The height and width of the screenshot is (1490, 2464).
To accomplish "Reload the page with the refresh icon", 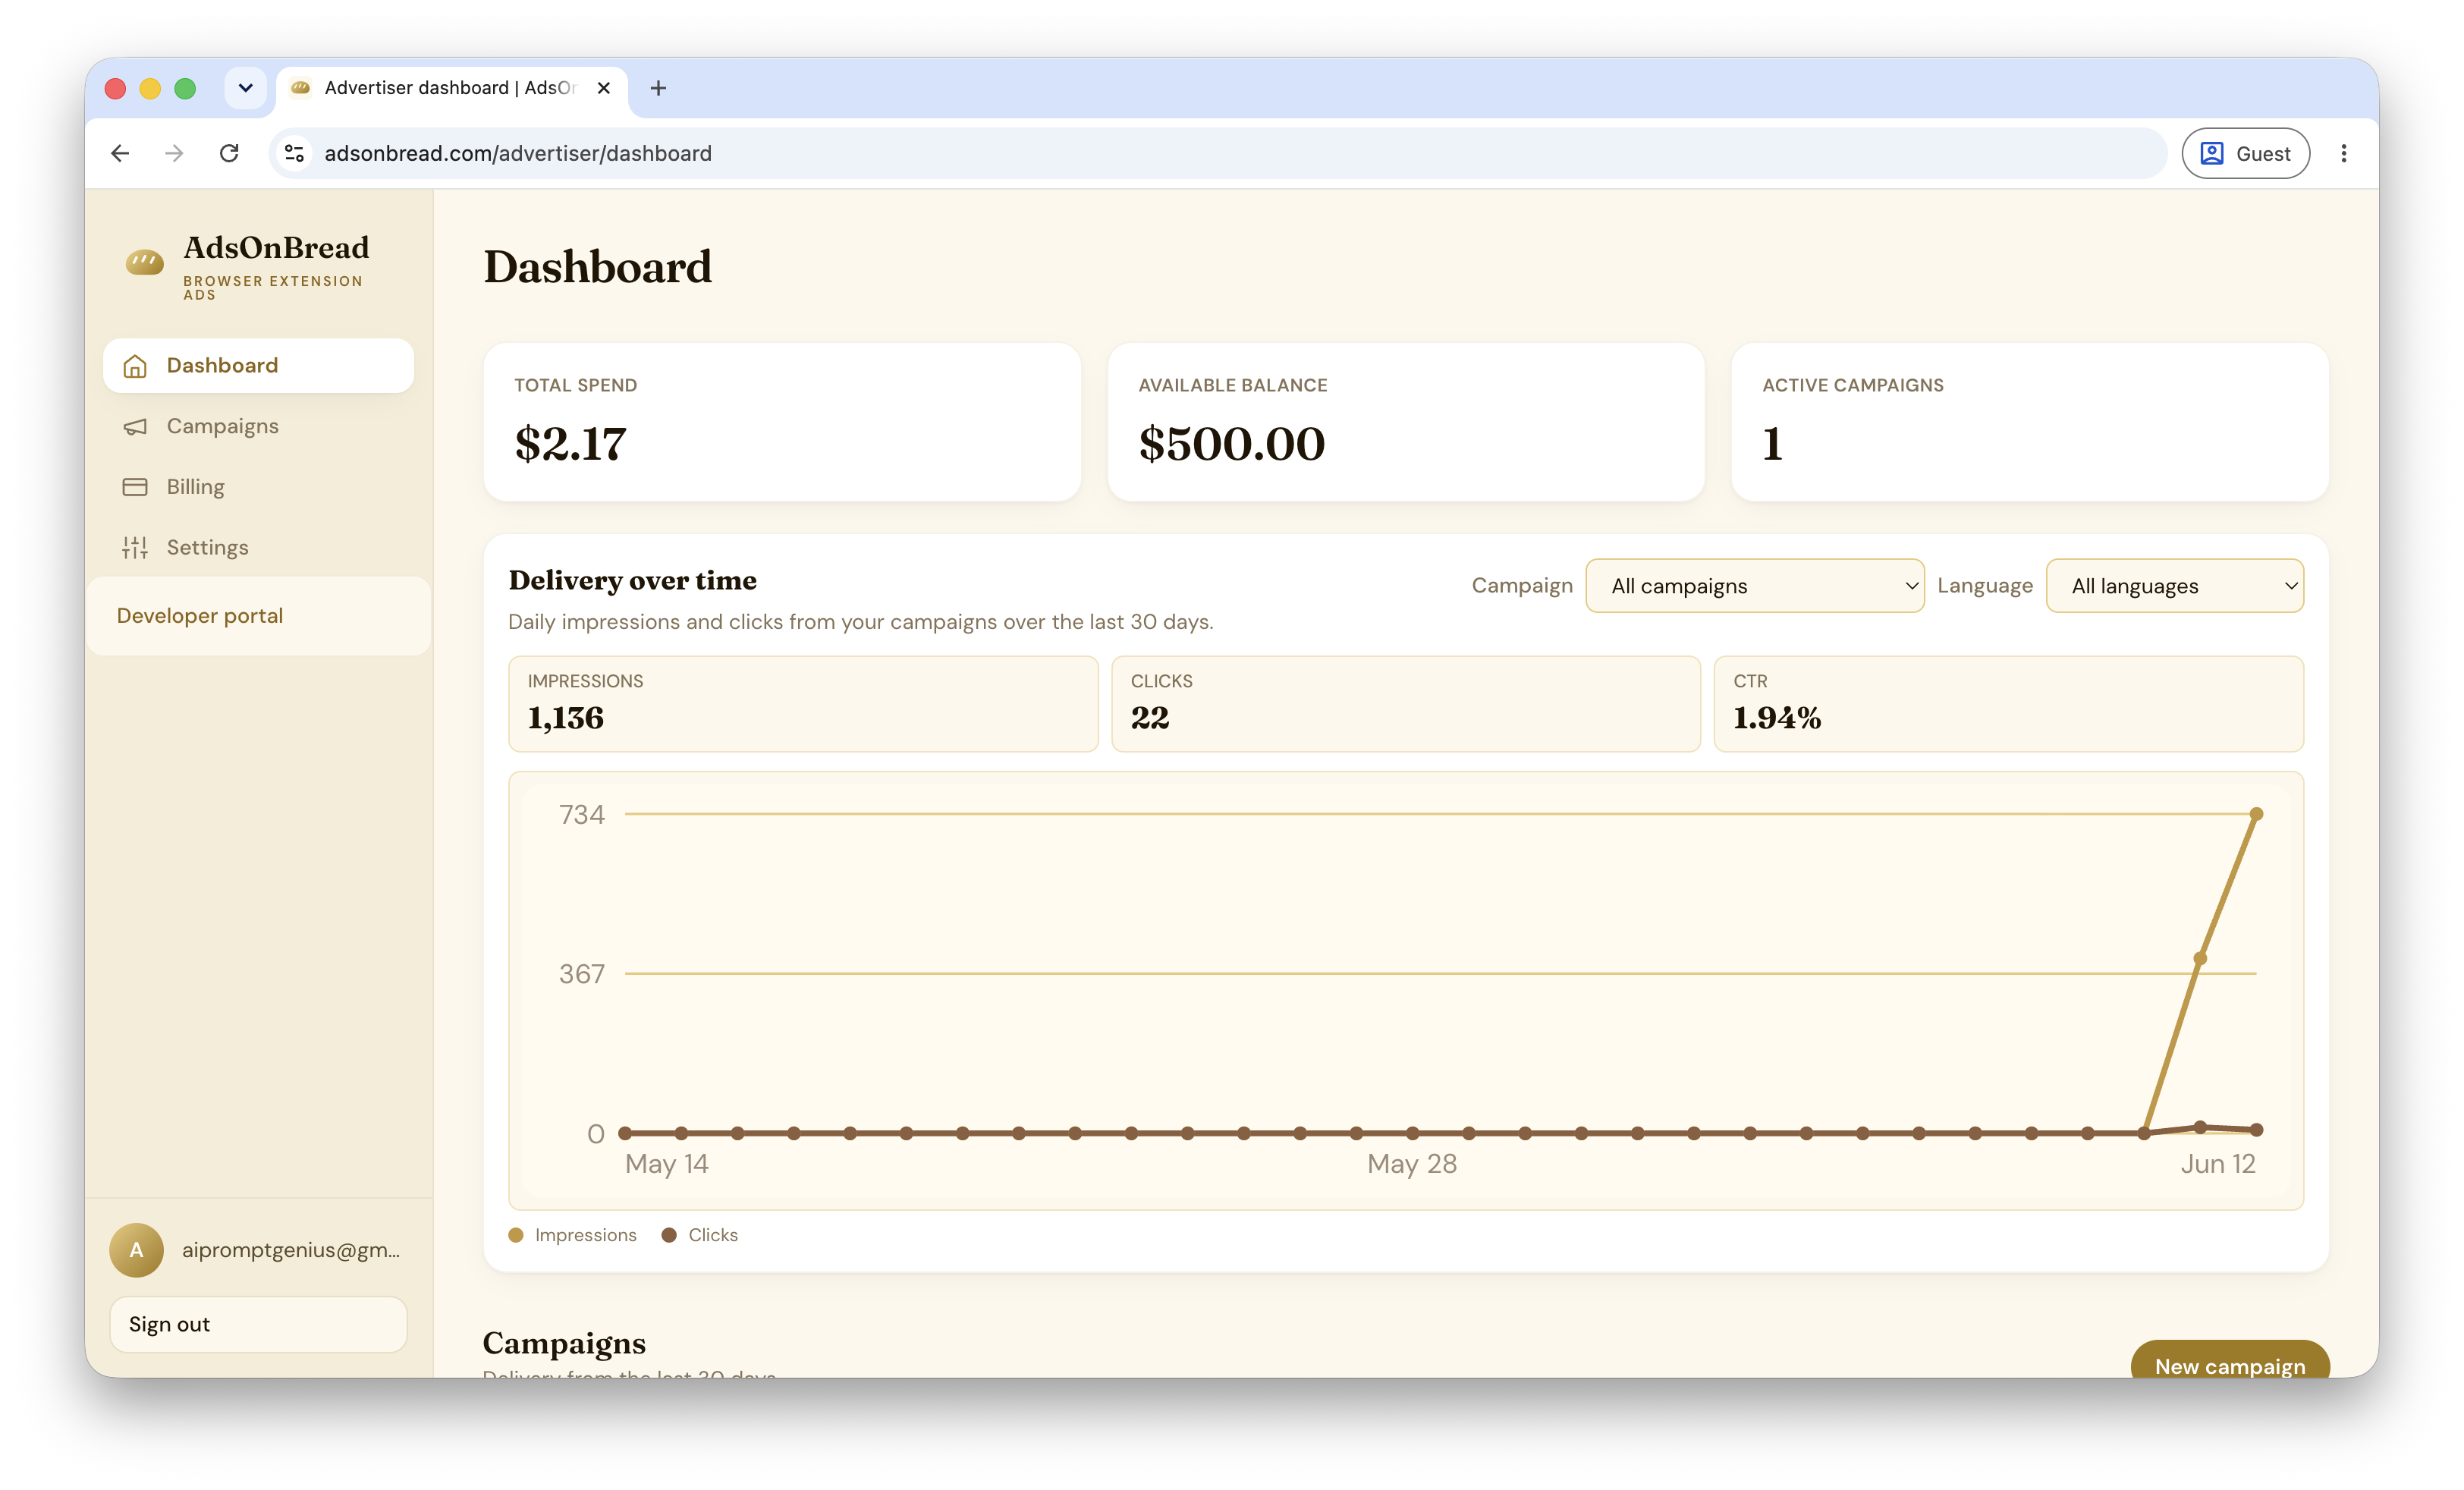I will [x=230, y=153].
